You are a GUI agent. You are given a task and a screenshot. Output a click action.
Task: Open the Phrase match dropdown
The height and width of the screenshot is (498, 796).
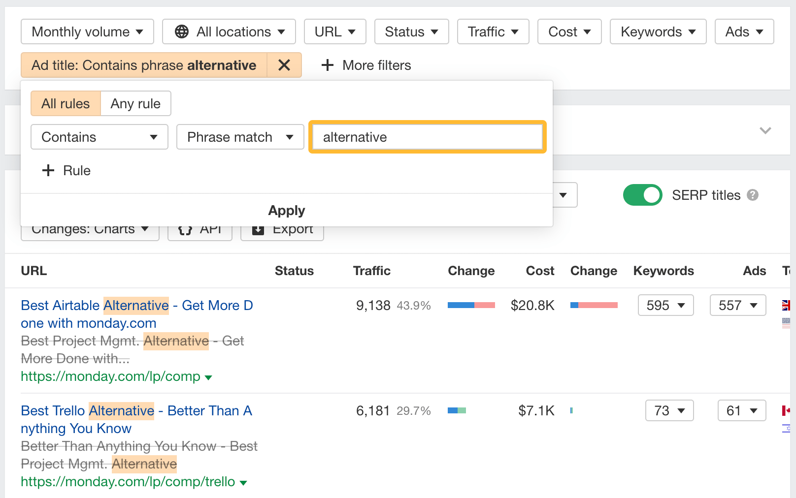240,137
